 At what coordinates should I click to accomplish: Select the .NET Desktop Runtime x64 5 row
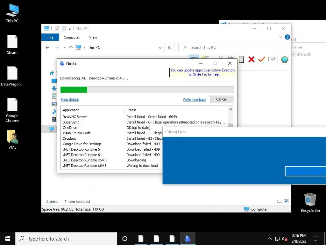pyautogui.click(x=112, y=160)
